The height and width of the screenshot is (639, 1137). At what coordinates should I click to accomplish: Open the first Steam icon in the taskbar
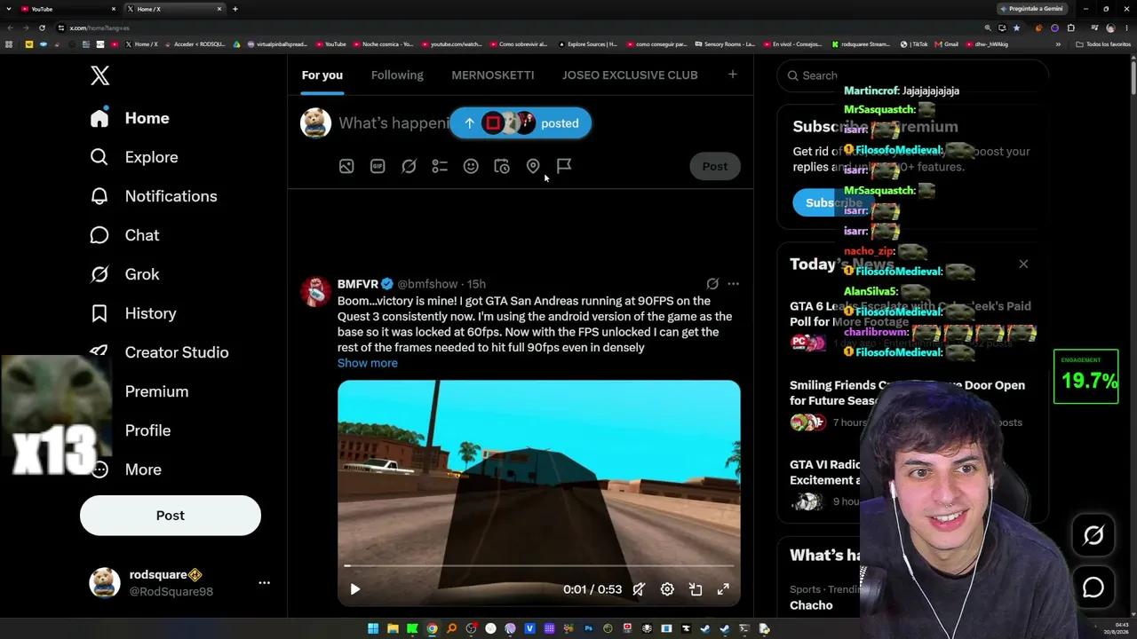point(705,629)
